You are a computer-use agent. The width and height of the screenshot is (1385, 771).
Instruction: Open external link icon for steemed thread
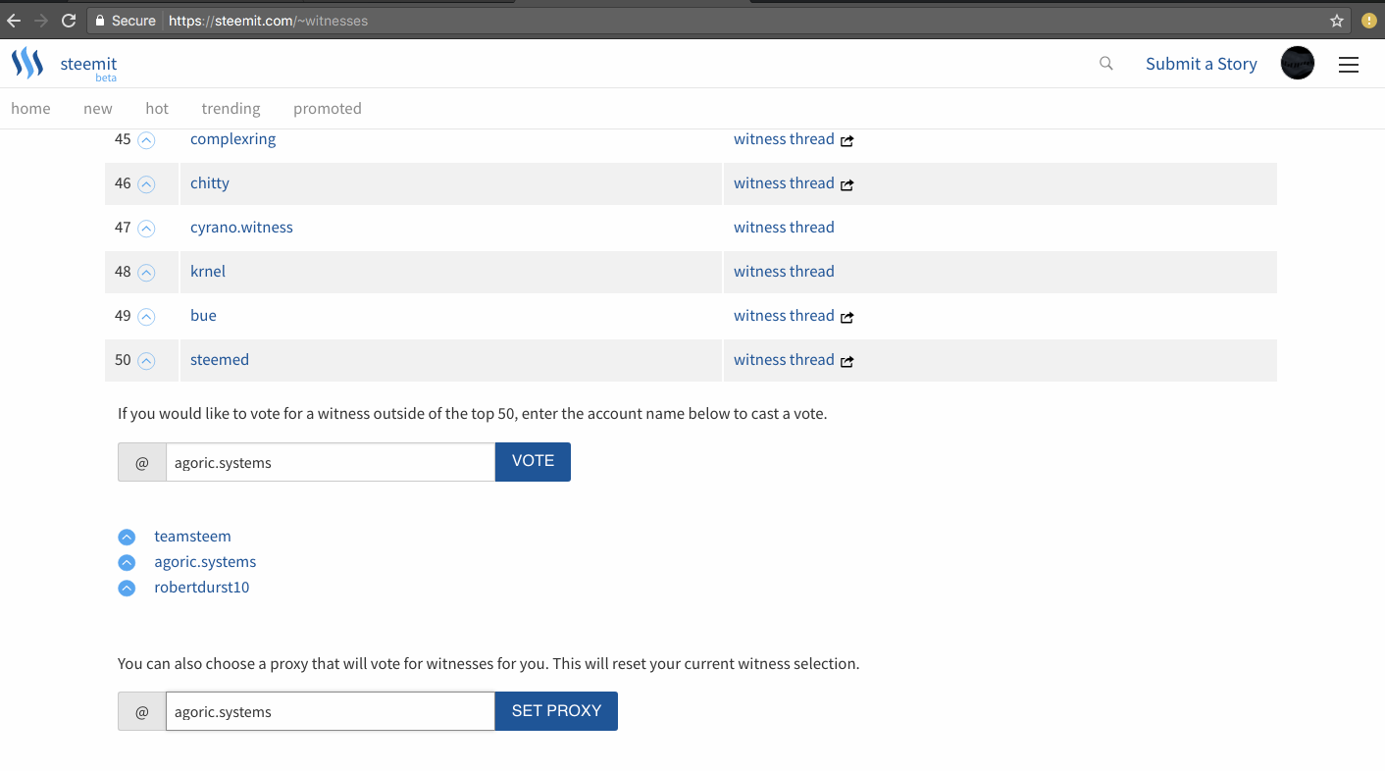(x=846, y=361)
